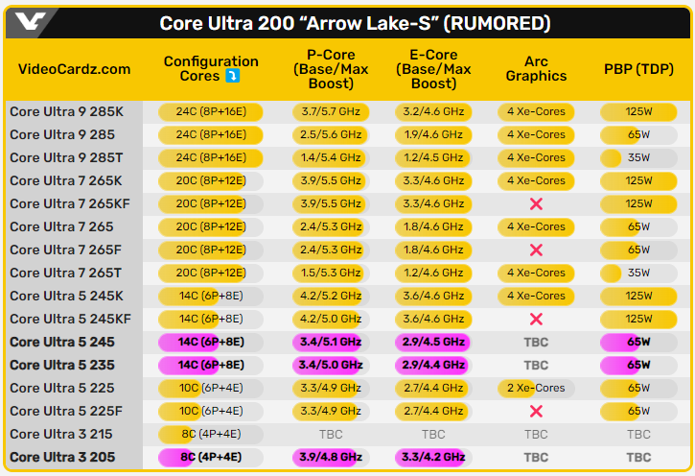Screen dimensions: 695x476
Task: Click 3.2/4.6 GHz E-Core value
Action: [433, 111]
